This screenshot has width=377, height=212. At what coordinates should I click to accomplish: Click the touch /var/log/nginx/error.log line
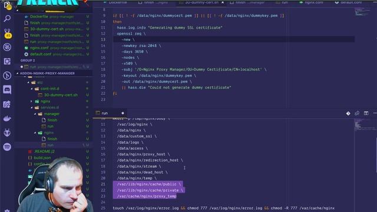tap(224, 208)
